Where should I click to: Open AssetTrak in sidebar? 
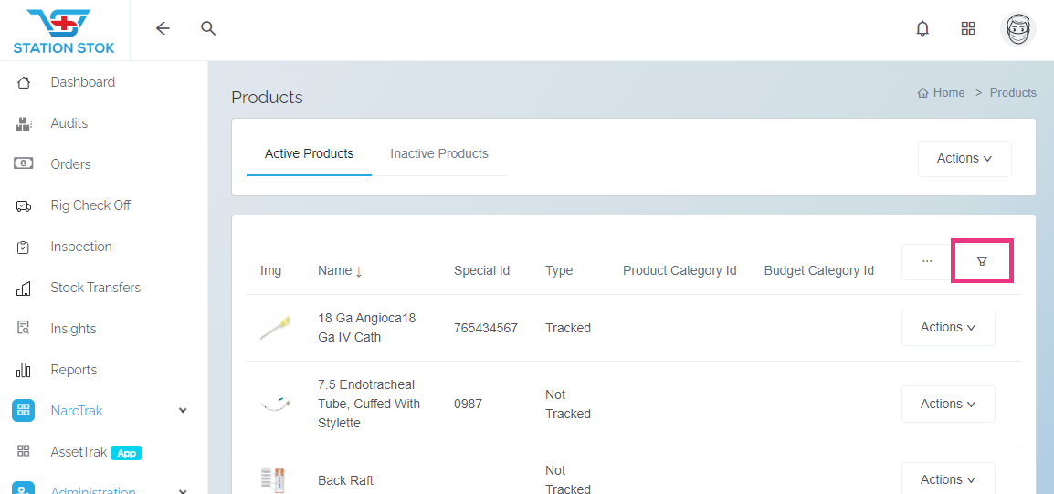point(79,452)
